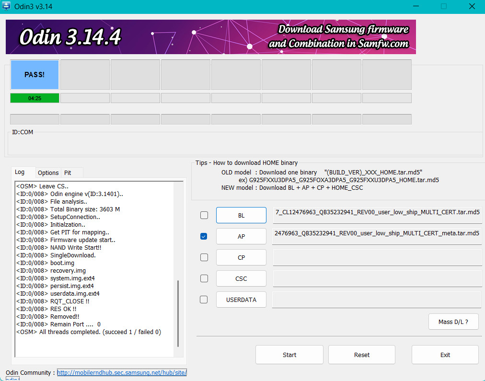Click the CSC file button
This screenshot has height=381, width=485.
pos(241,278)
